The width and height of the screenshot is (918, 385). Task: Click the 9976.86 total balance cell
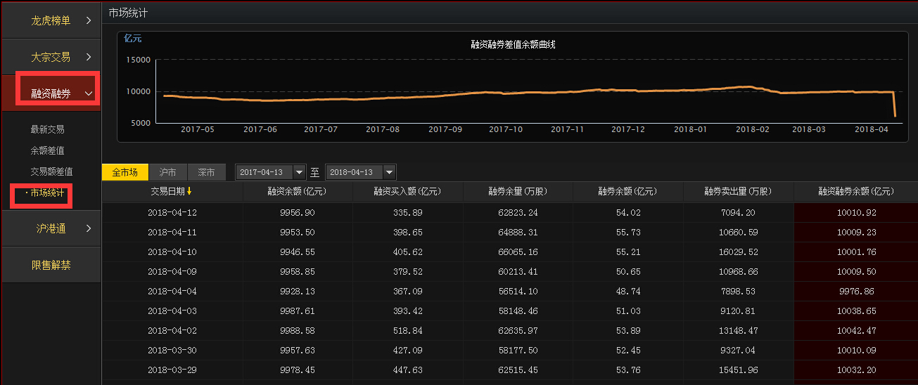tap(856, 291)
